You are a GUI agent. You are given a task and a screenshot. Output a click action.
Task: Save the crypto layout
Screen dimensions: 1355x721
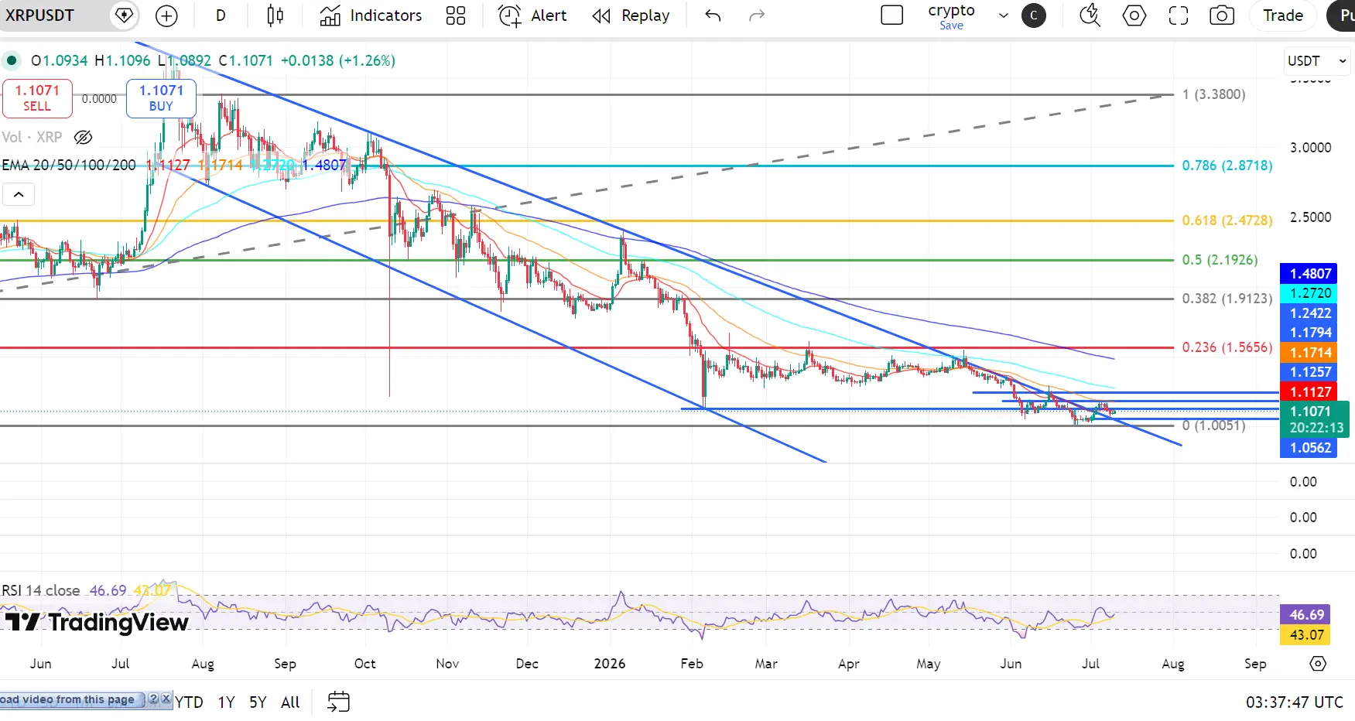tap(952, 26)
